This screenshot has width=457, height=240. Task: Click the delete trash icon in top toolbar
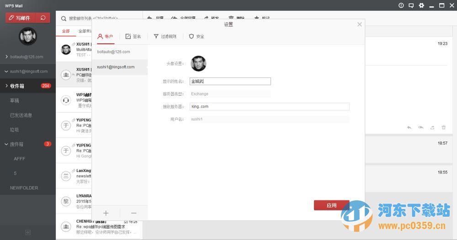click(x=231, y=18)
